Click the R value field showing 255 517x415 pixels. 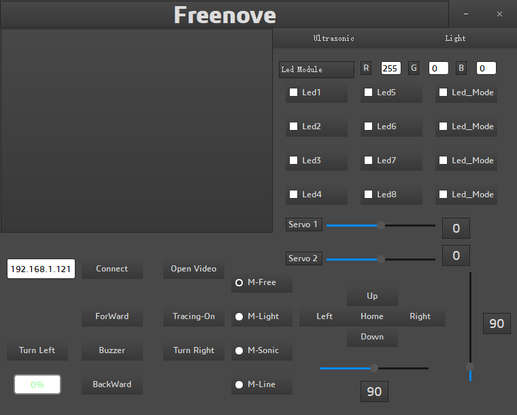(391, 68)
